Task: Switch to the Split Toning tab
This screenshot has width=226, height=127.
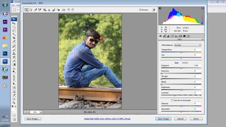Action: pyautogui.click(x=176, y=36)
